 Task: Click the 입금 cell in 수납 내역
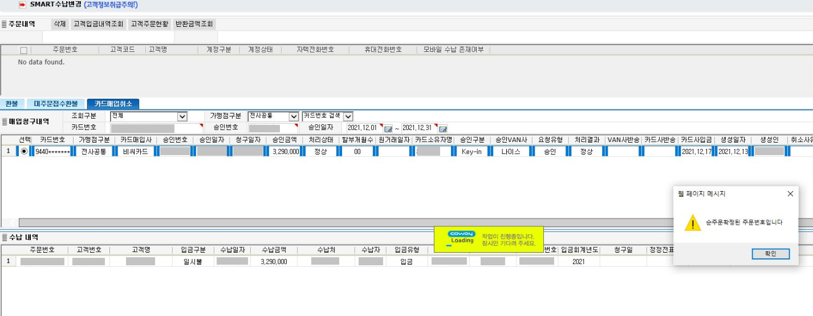point(407,261)
